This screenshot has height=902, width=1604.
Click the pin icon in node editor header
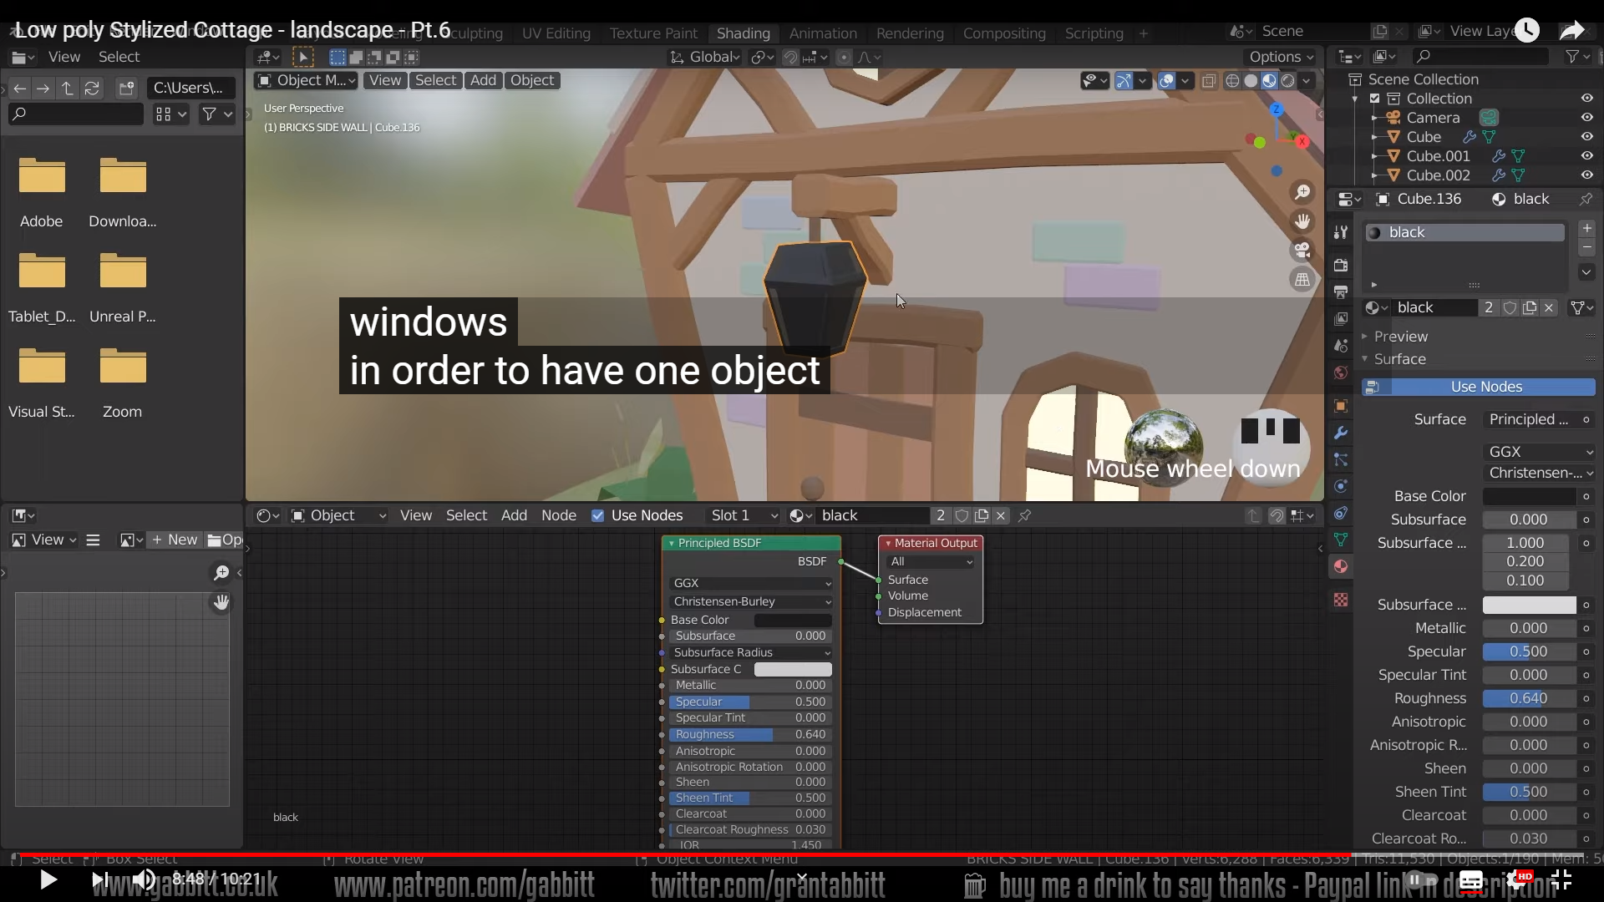click(x=1025, y=516)
